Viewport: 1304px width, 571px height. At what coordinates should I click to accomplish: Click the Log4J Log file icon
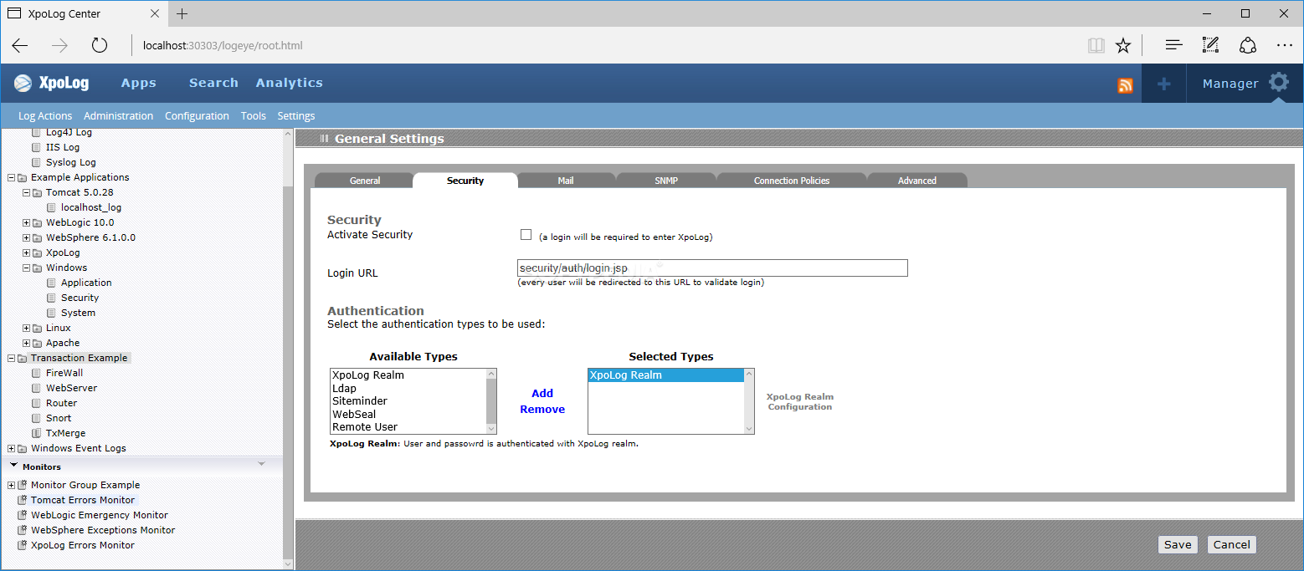36,132
